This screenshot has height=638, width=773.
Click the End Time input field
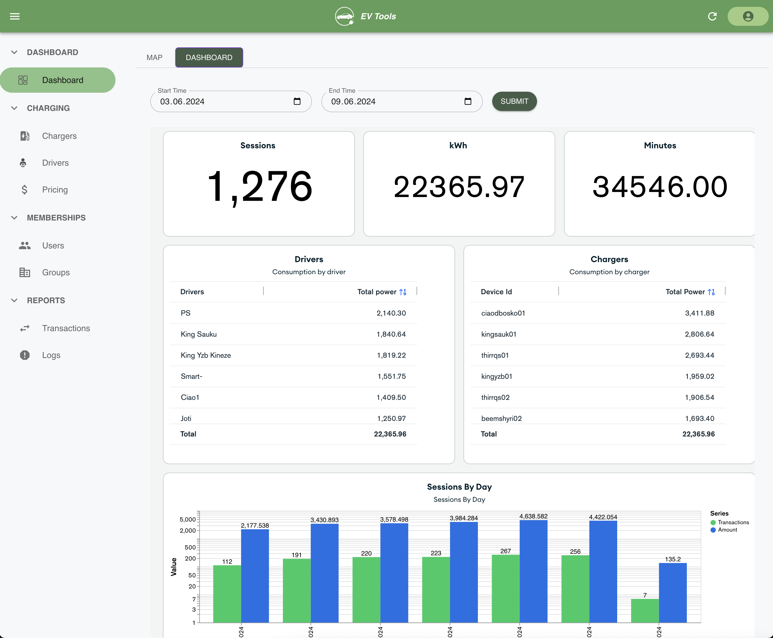pos(390,101)
